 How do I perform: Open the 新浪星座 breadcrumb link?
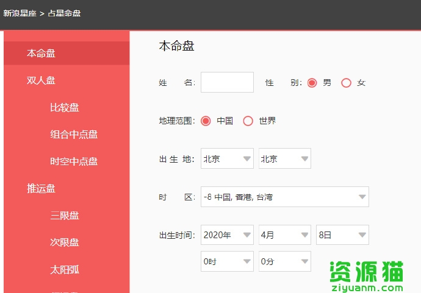pyautogui.click(x=20, y=13)
